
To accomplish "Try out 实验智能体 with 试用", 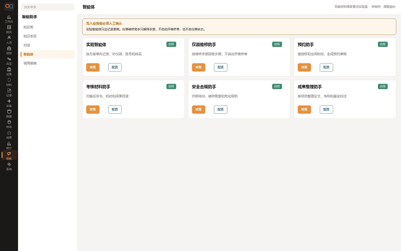I will tap(93, 67).
